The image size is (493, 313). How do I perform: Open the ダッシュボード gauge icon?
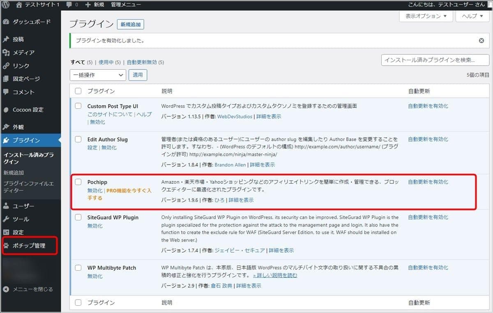pyautogui.click(x=6, y=22)
